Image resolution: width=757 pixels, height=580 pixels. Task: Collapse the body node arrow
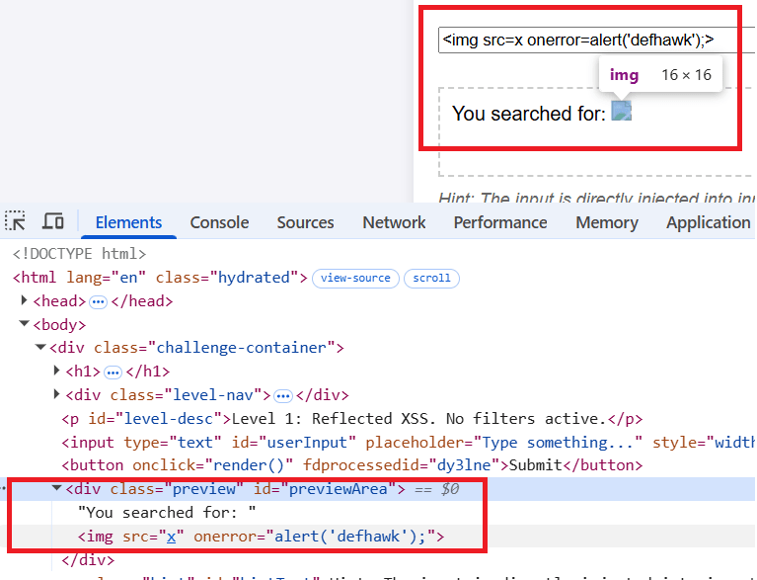point(25,325)
